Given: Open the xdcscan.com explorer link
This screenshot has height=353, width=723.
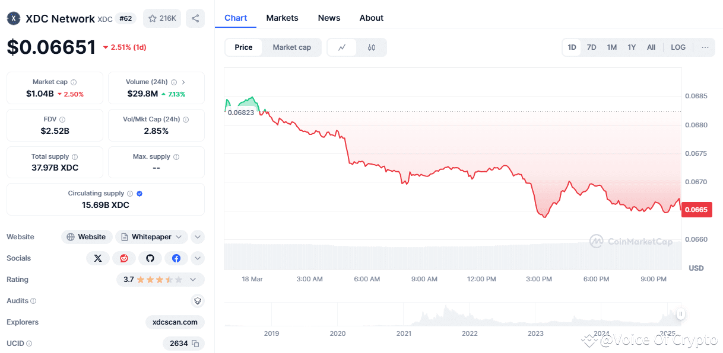Looking at the screenshot, I should tap(175, 322).
